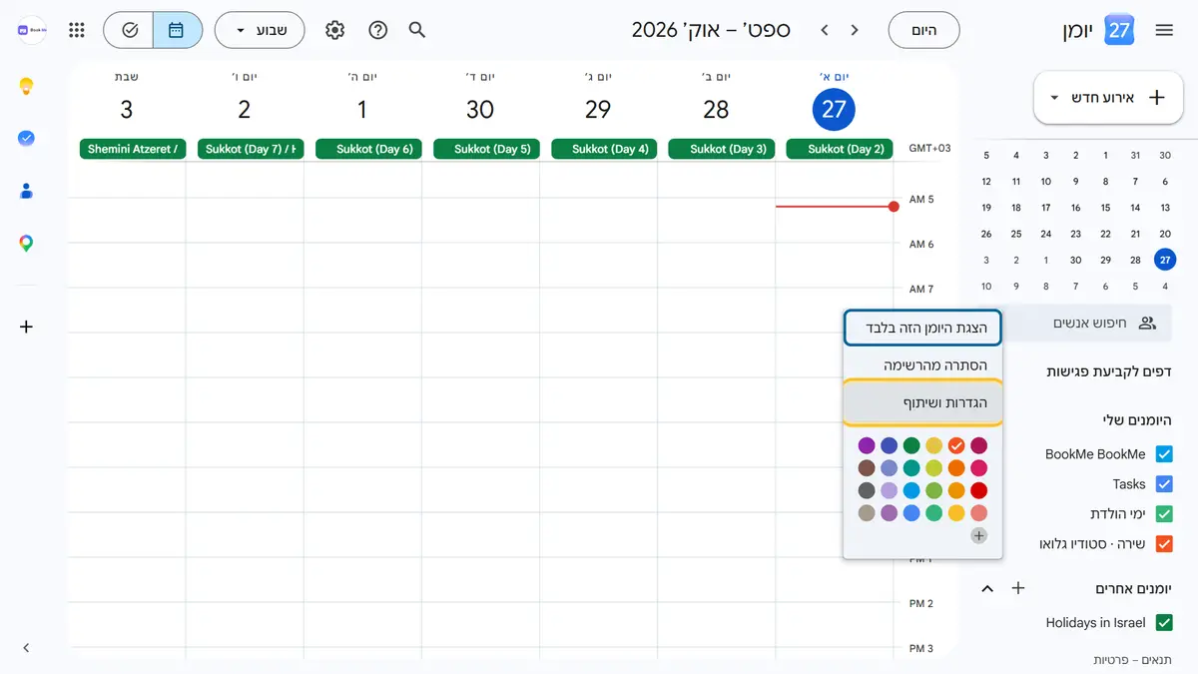Open the Google apps grid
Image resolution: width=1198 pixels, height=674 pixels.
77,30
